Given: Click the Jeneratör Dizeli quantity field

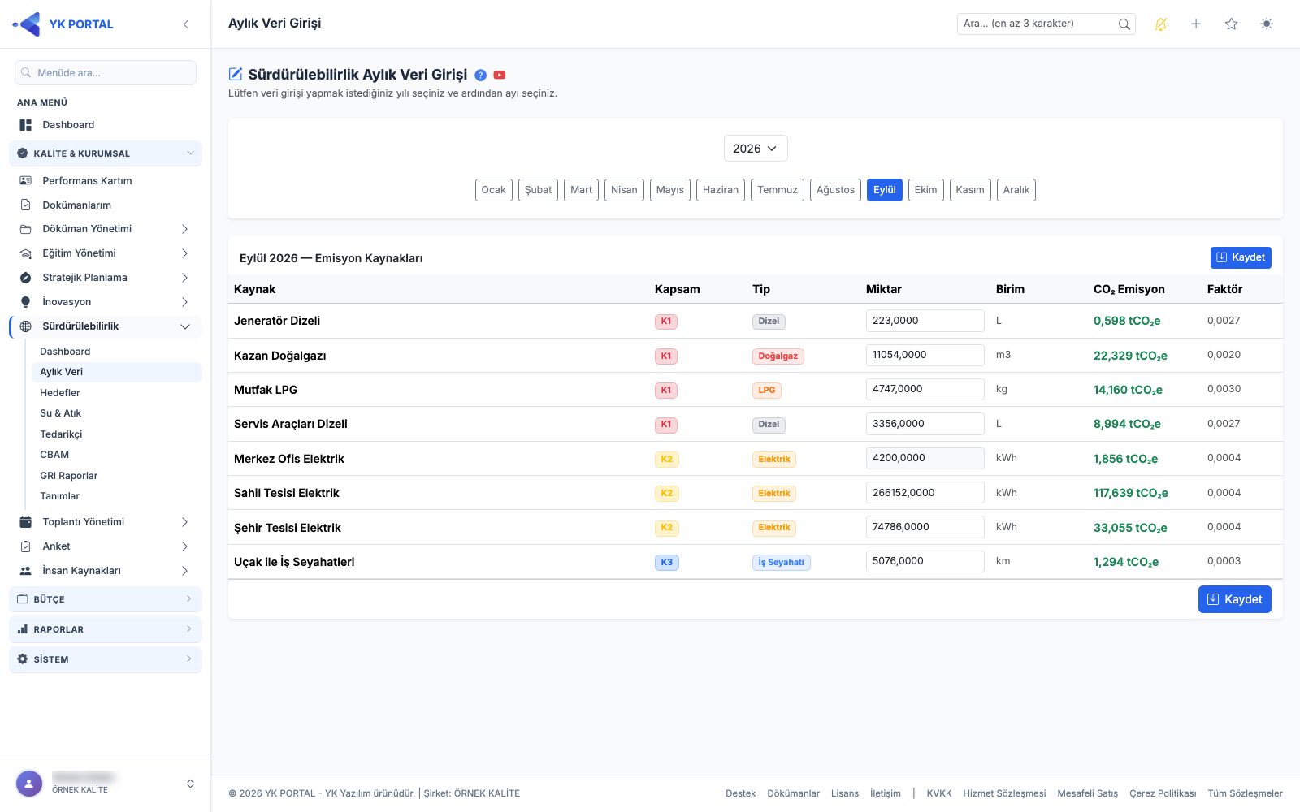Looking at the screenshot, I should point(925,321).
